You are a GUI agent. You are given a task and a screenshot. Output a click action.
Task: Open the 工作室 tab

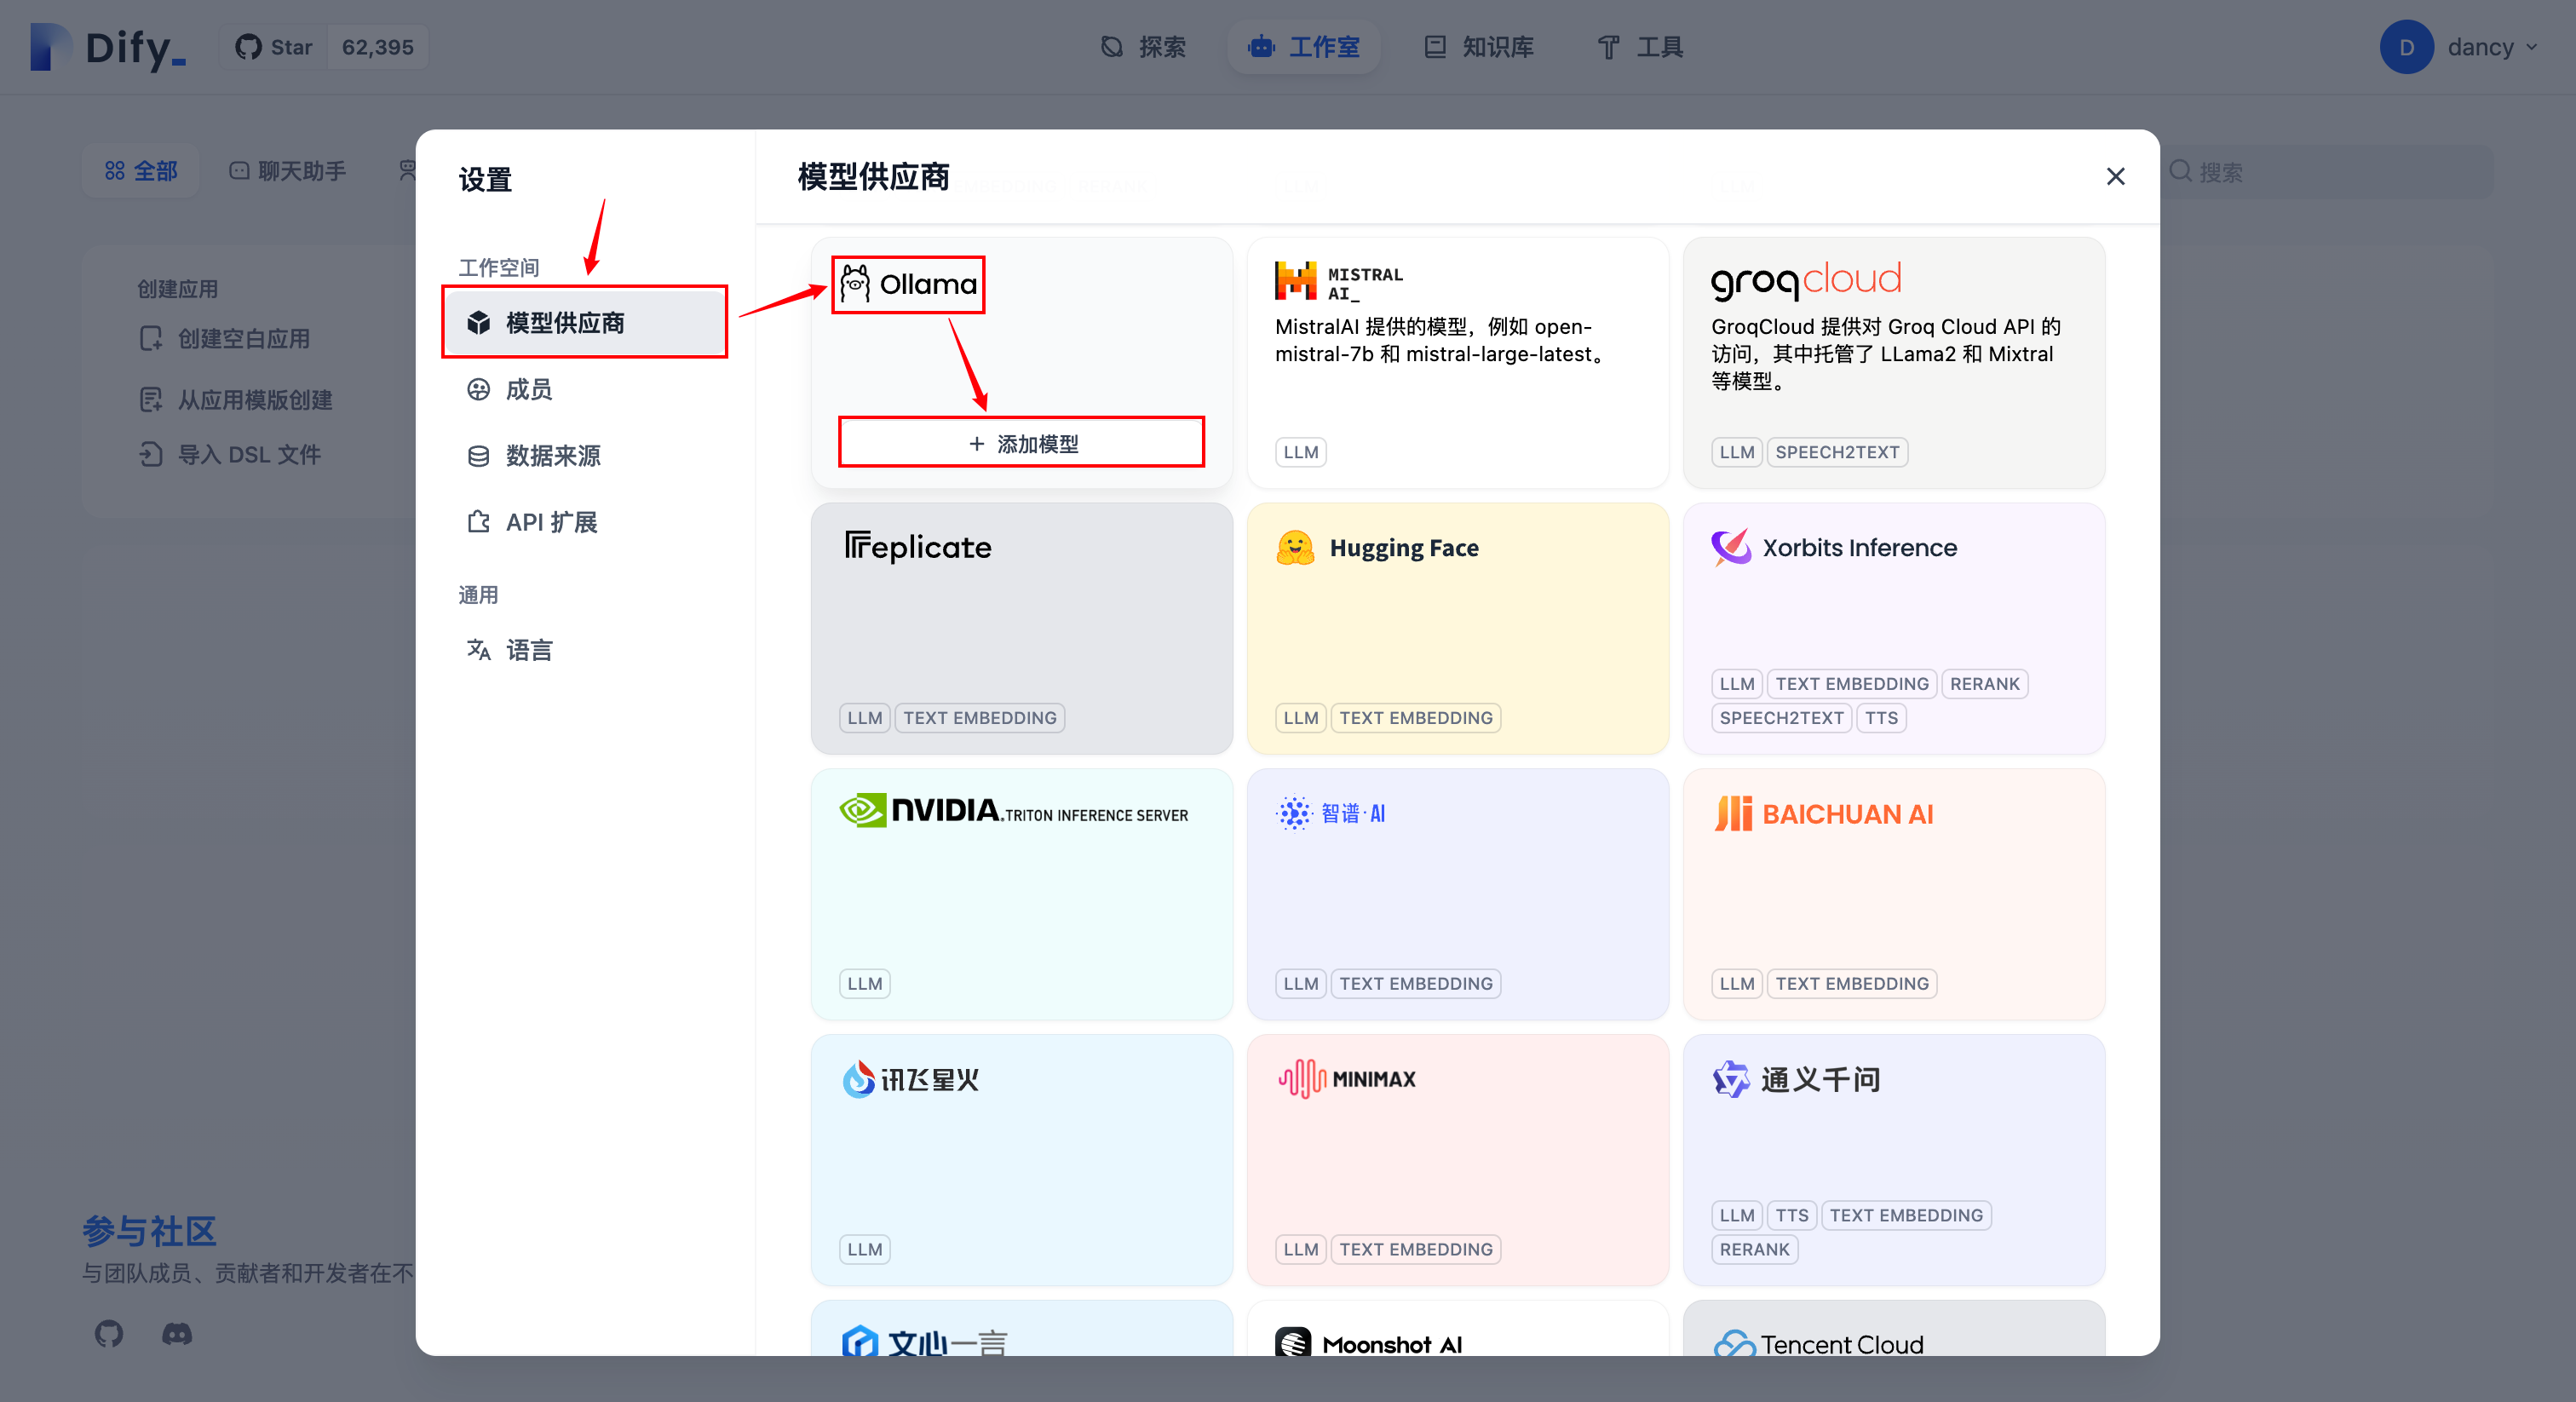point(1304,47)
